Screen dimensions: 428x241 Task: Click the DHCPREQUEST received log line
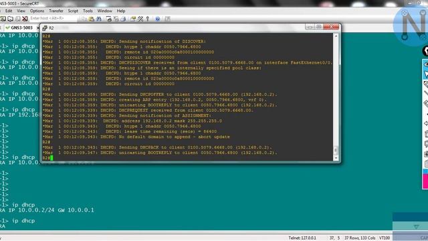148,110
